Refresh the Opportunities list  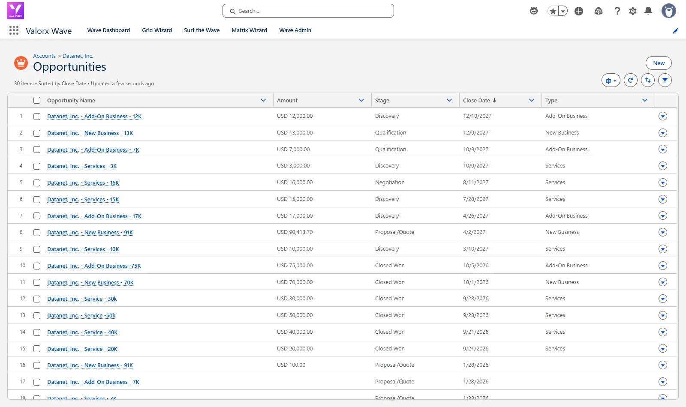(x=631, y=80)
